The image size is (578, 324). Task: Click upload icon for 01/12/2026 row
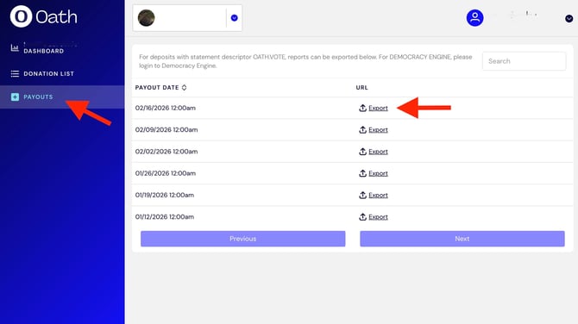(x=362, y=216)
